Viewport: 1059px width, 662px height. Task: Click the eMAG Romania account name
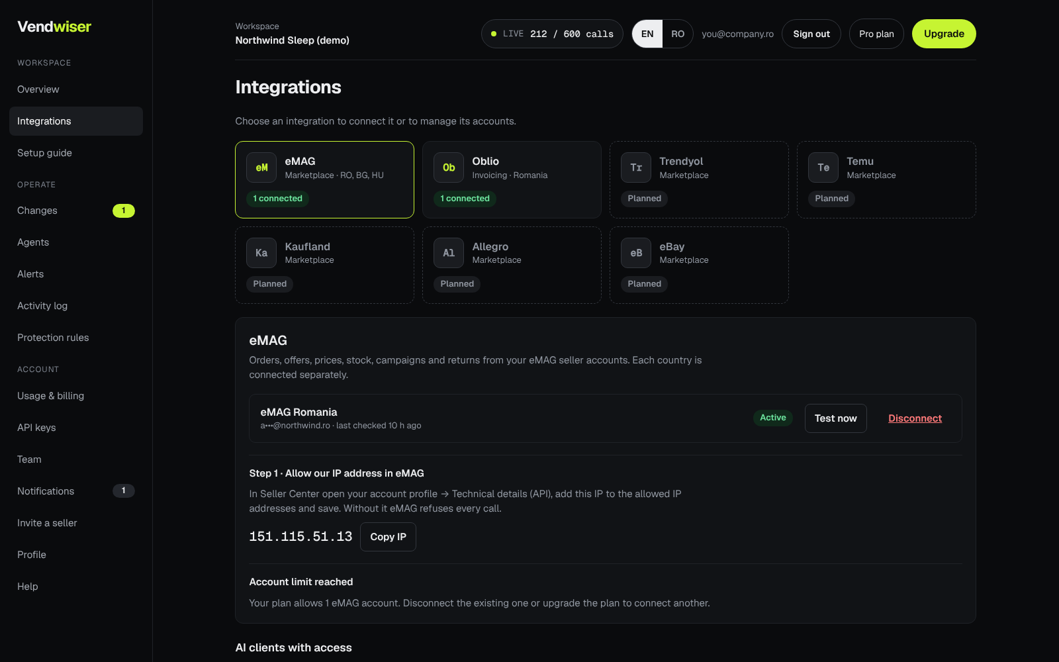(x=299, y=412)
